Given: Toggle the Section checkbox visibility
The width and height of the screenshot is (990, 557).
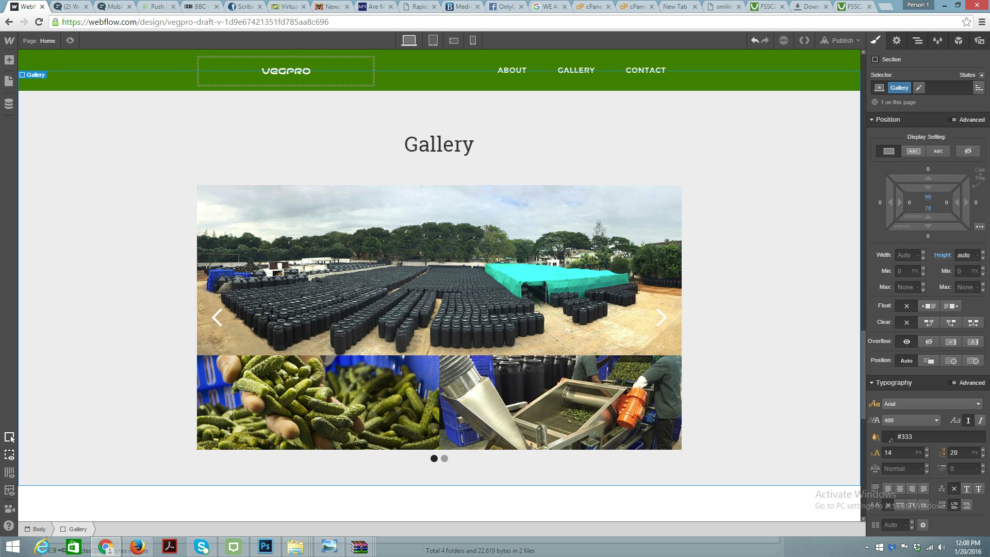Looking at the screenshot, I should coord(875,59).
